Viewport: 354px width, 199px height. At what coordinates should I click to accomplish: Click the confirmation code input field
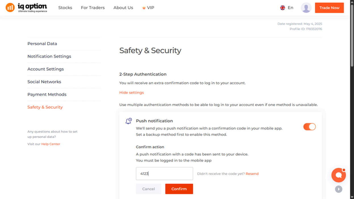(164, 174)
